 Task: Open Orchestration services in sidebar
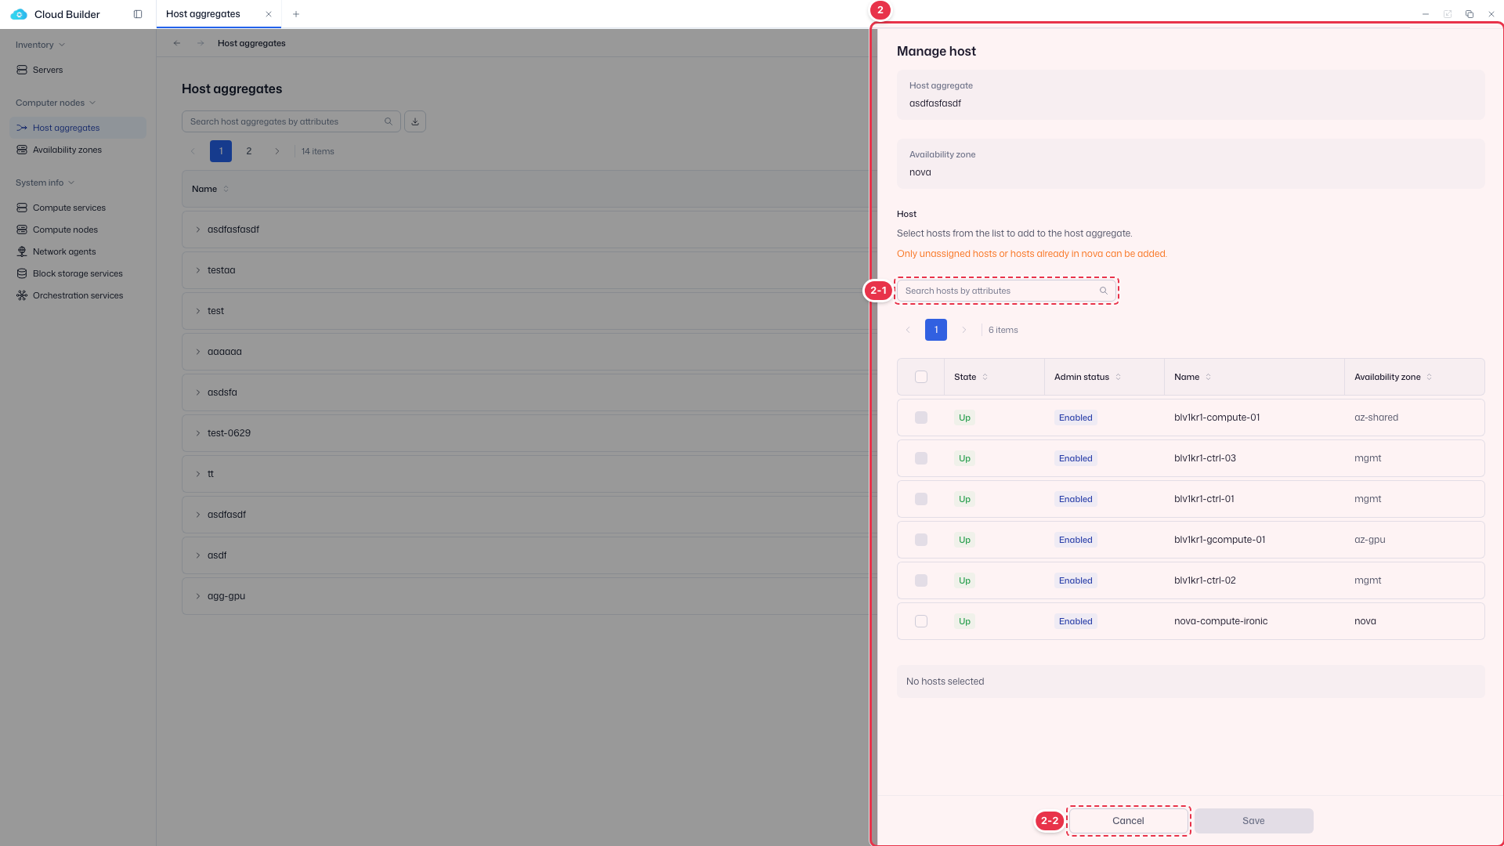[78, 295]
